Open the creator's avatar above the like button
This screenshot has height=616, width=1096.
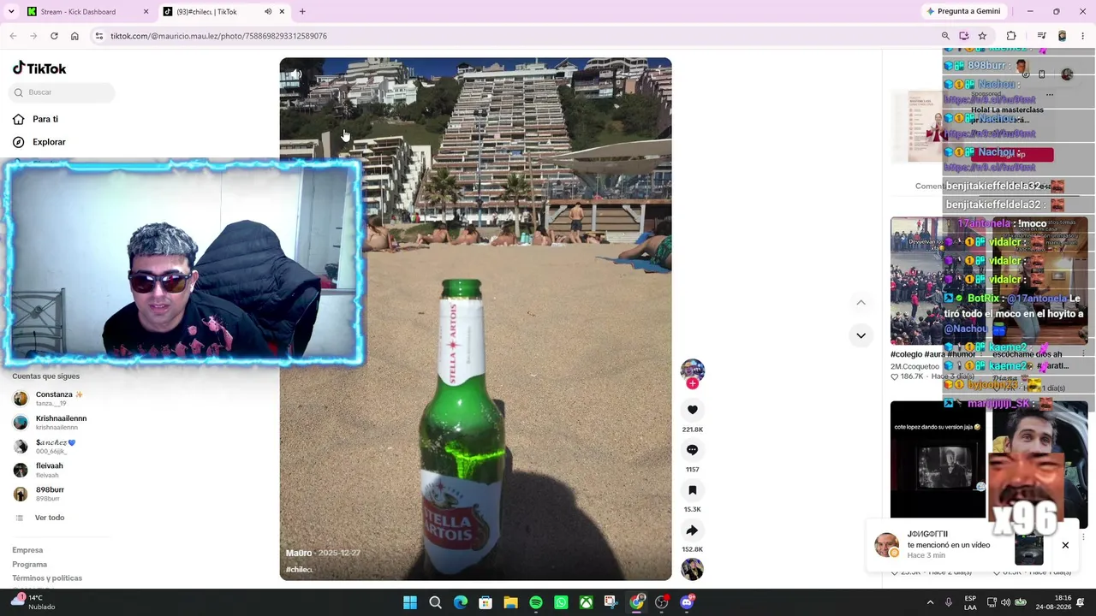(x=692, y=370)
